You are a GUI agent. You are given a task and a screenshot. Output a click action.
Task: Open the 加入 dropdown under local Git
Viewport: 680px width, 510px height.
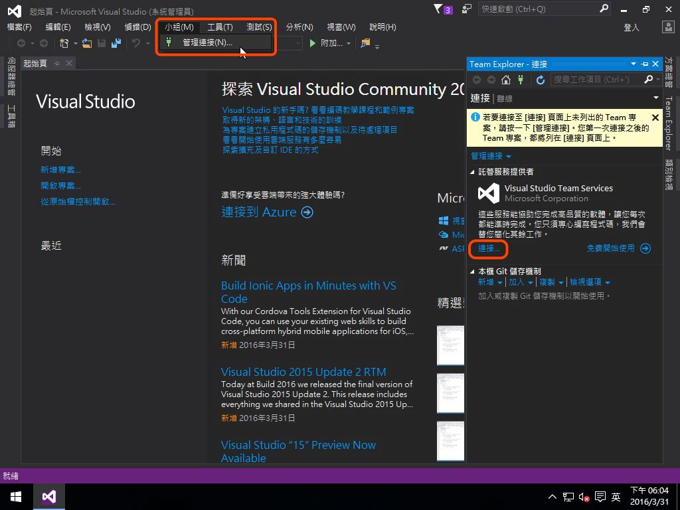(x=521, y=282)
